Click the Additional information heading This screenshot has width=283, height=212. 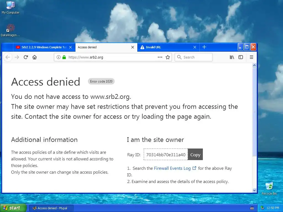[44, 139]
